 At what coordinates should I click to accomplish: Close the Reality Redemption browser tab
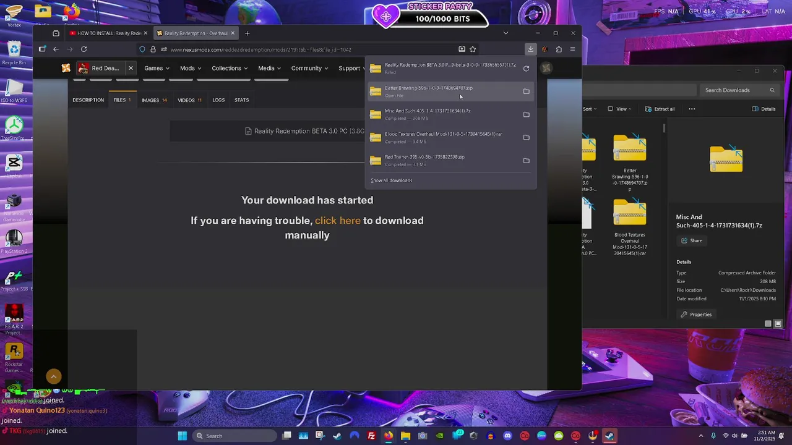pos(233,33)
